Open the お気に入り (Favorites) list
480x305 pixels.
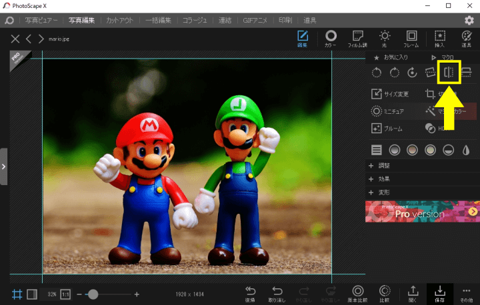click(x=391, y=57)
